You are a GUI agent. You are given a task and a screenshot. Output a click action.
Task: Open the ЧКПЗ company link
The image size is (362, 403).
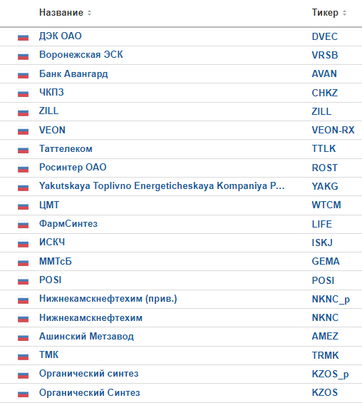tap(51, 92)
